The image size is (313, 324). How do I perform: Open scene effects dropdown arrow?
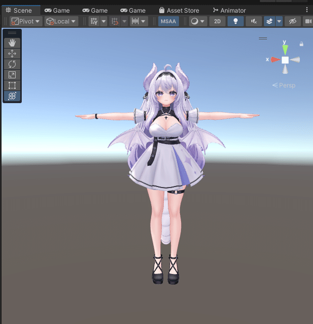coord(279,21)
